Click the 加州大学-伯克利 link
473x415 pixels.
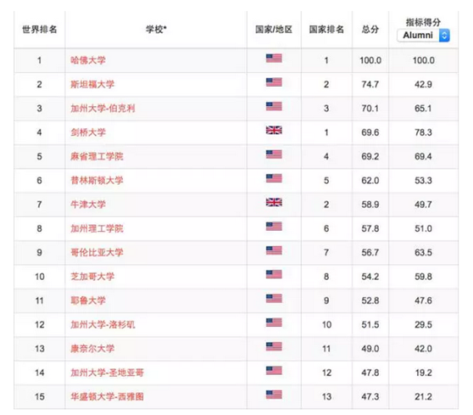point(103,108)
